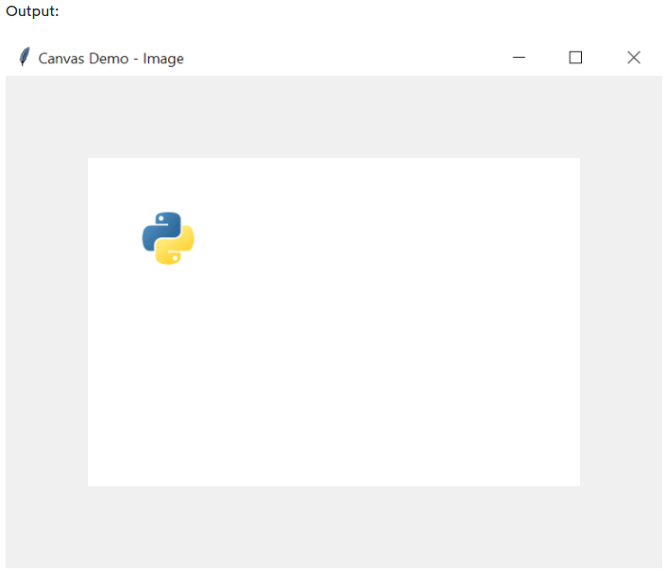Click the Tk feather icon in title bar

25,57
